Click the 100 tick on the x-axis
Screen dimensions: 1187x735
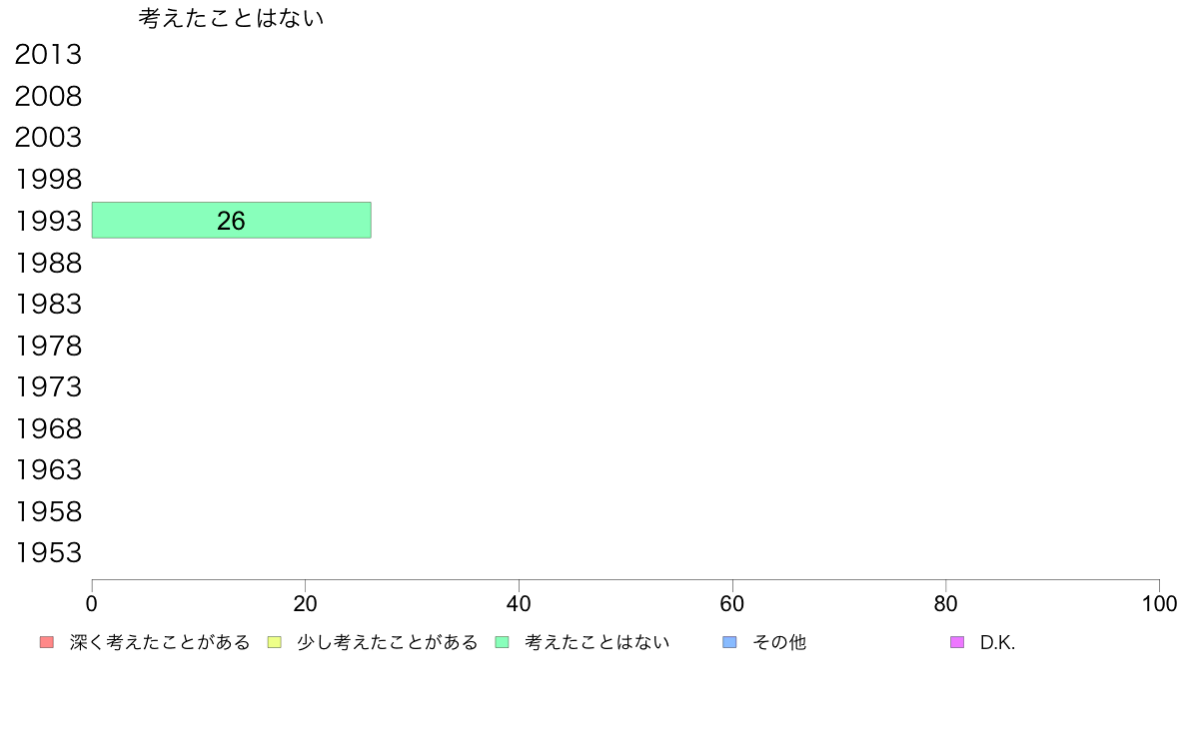coord(1159,603)
